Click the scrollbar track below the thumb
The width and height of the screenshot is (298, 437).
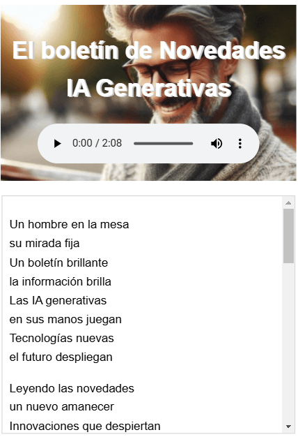pos(288,341)
